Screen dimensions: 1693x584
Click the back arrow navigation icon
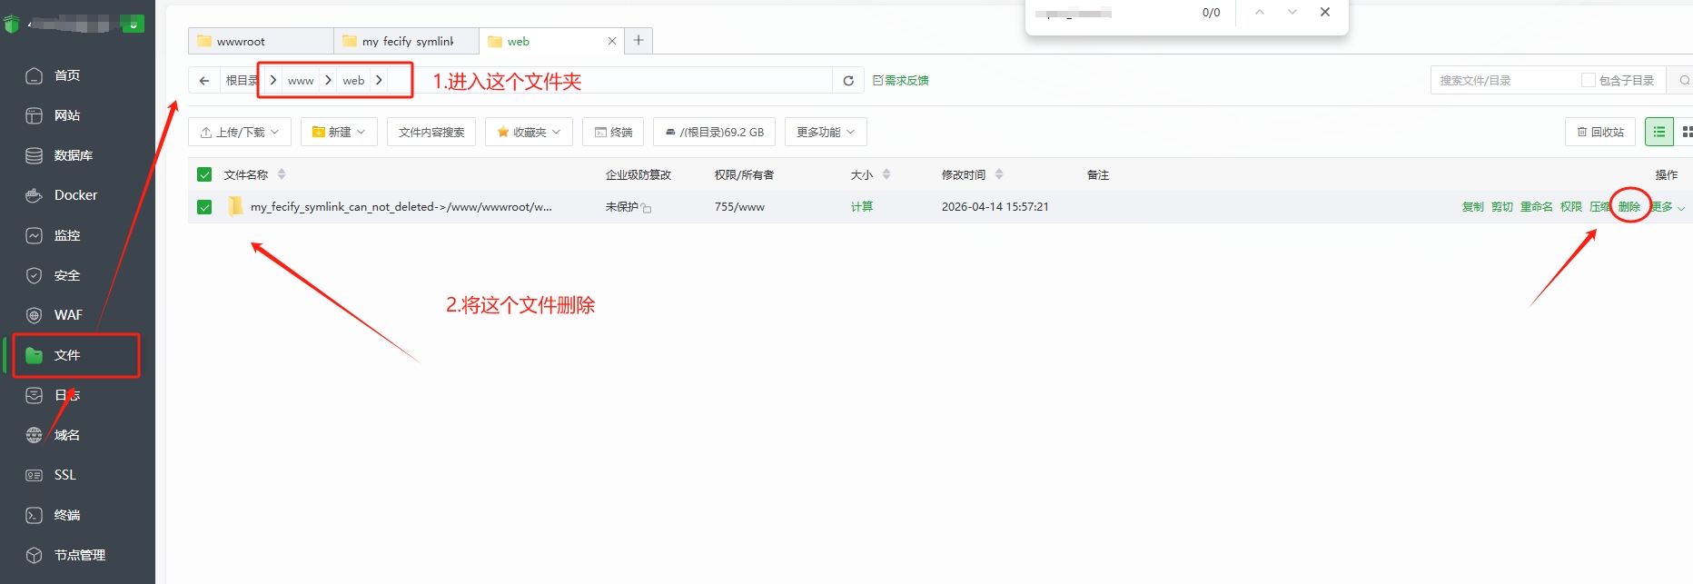204,81
